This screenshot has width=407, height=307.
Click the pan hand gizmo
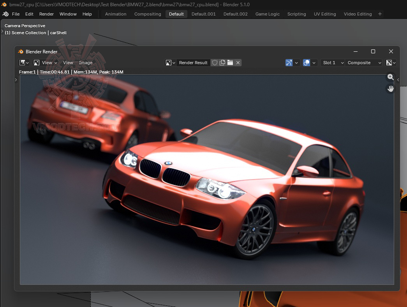(390, 89)
